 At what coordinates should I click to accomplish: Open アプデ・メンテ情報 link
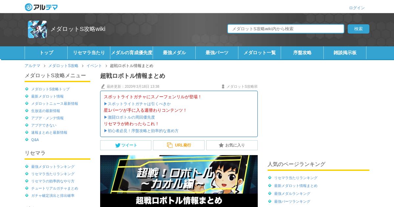[47, 118]
